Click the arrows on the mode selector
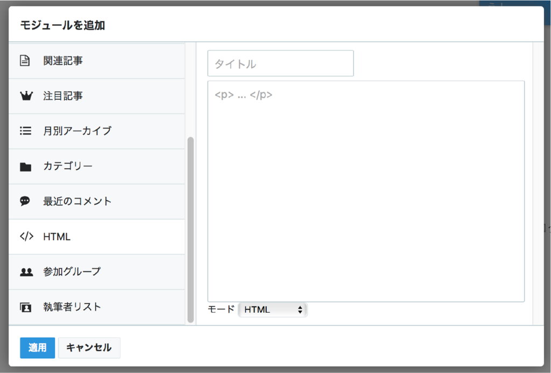 (x=300, y=310)
